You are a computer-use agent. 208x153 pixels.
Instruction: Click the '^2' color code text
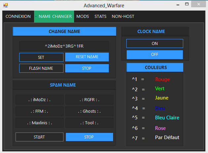(x=135, y=89)
